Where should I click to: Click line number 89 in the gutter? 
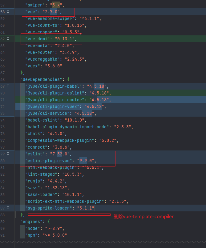coord(3,222)
